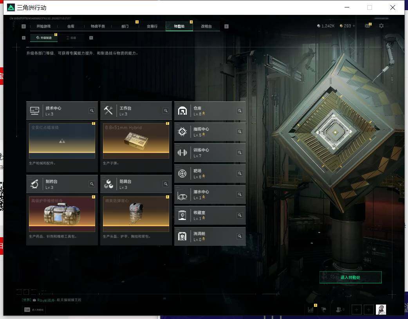Select the 升级制造 sub-tab
Screen dimensions: 408x319
click(x=44, y=38)
